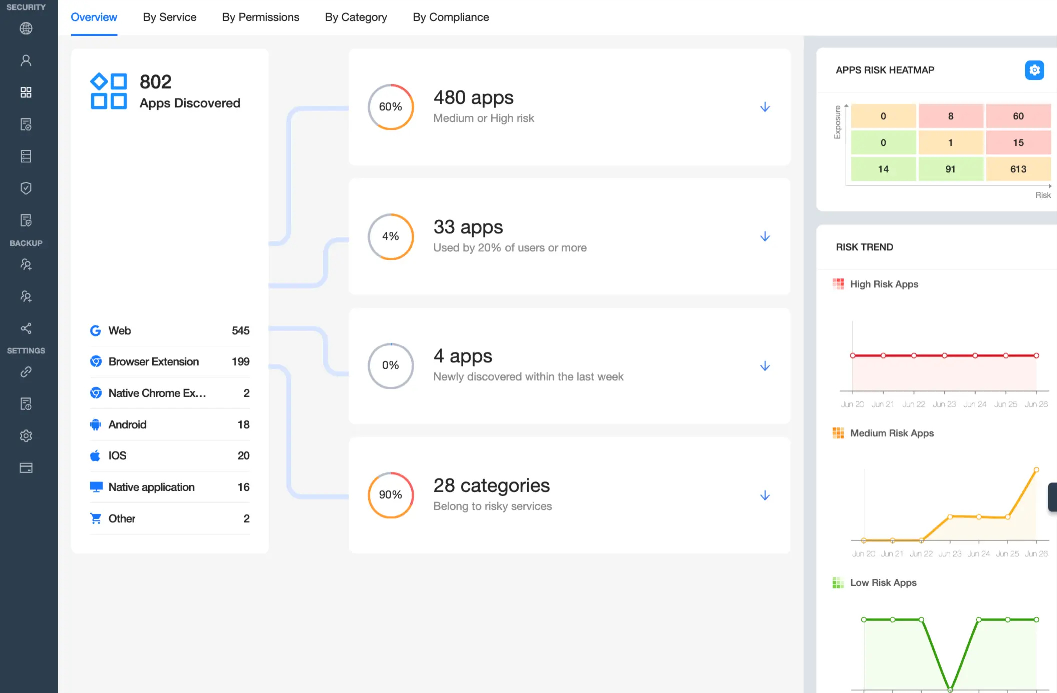Click the 4% usage progress ring
1057x693 pixels.
[x=391, y=236]
